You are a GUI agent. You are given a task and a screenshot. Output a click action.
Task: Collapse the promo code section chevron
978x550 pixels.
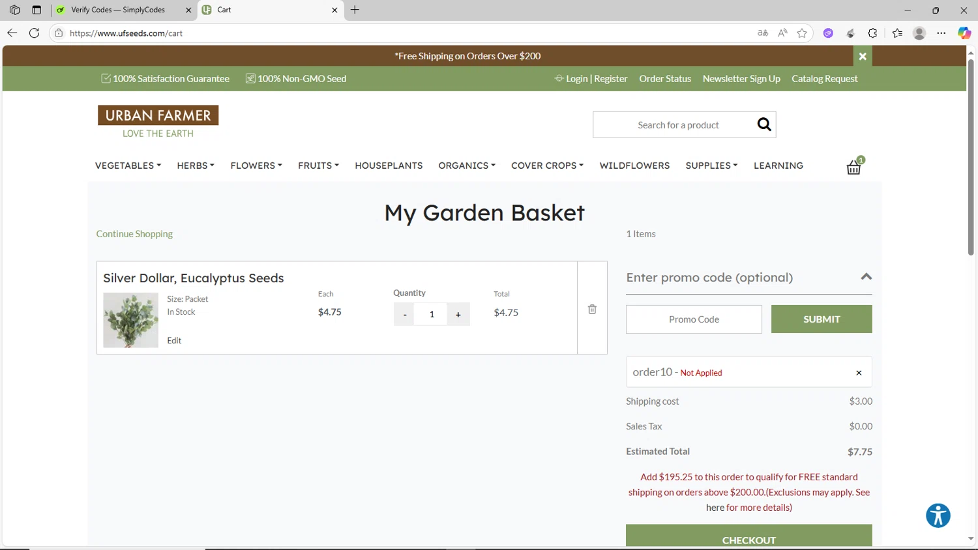pos(866,277)
